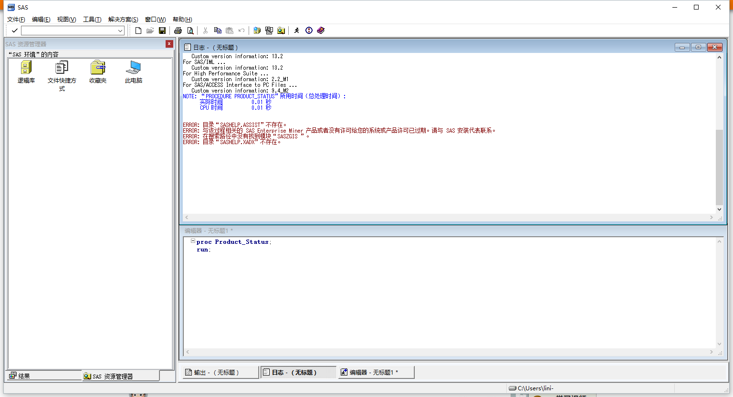
Task: Switch to the 输出 - (无标题) window tab
Action: point(220,372)
